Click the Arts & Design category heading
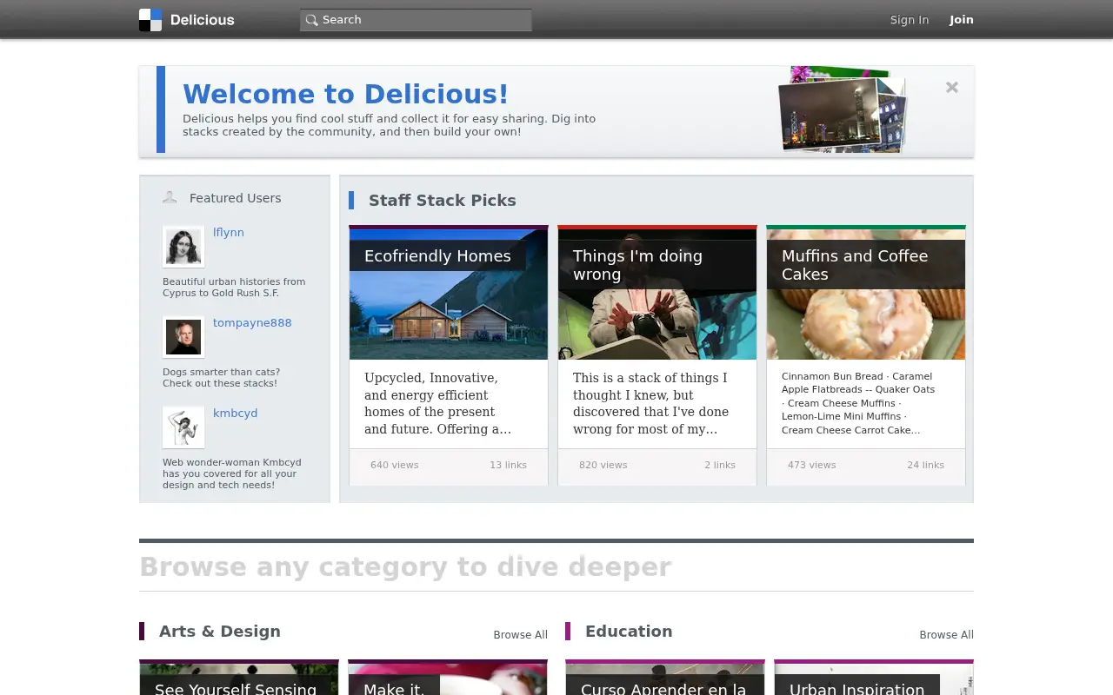The width and height of the screenshot is (1113, 695). tap(220, 632)
